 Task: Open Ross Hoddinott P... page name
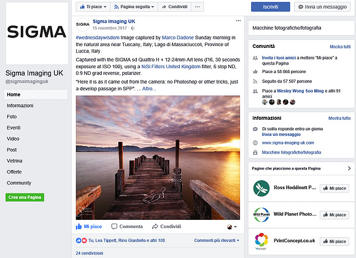point(295,187)
